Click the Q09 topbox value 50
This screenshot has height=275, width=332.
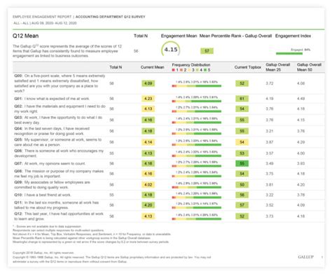[x=242, y=185]
